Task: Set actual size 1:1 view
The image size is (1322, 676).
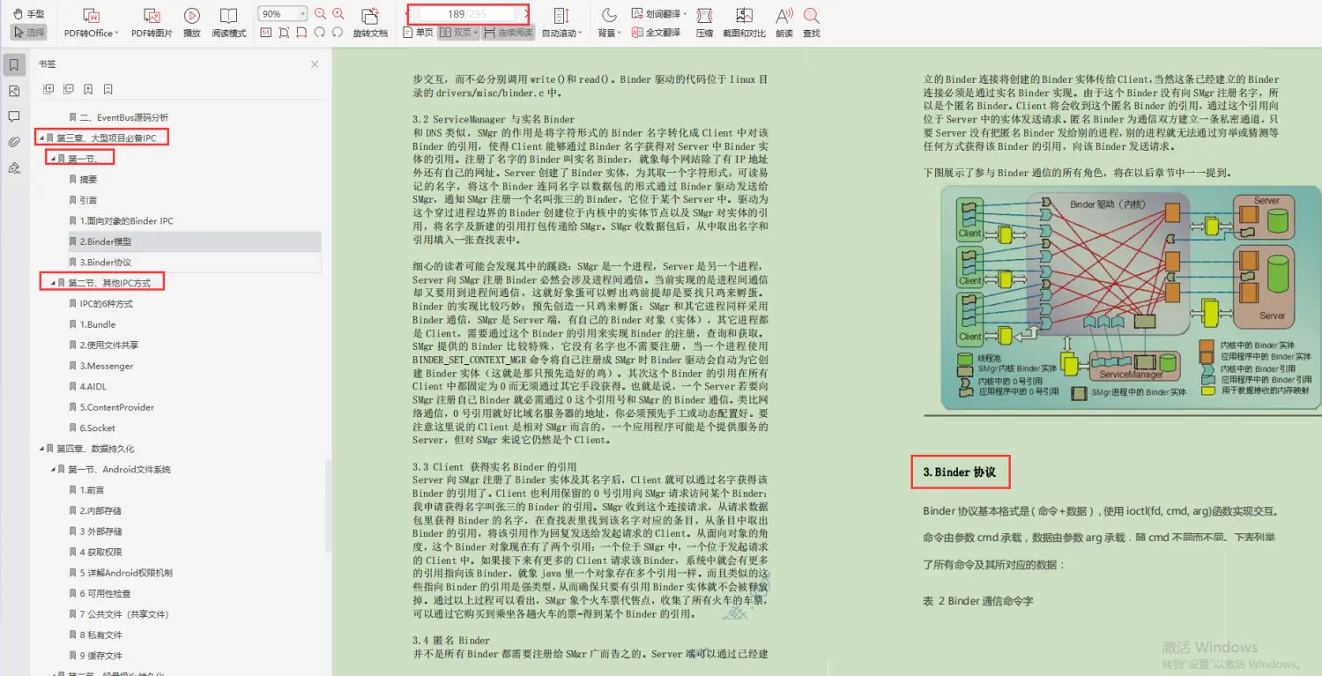Action: pos(266,33)
